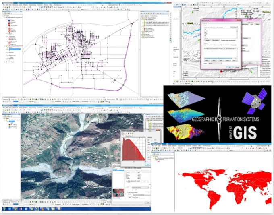Click Verify button under the expression box
This screenshot has height=215, width=274.
[207, 61]
